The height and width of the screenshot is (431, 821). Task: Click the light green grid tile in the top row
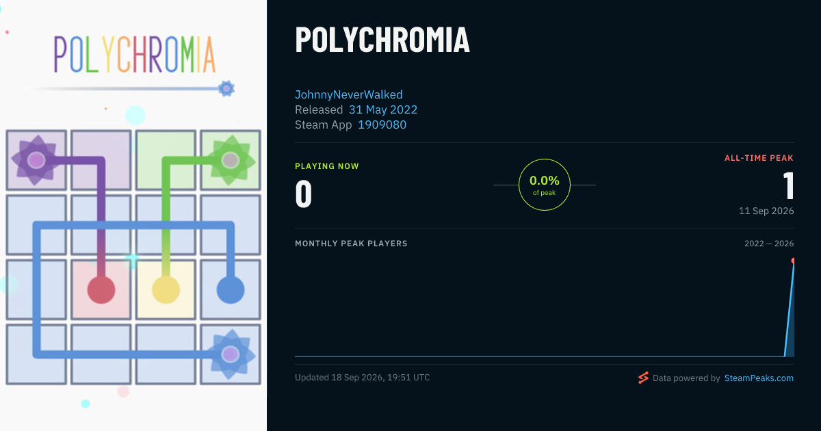(x=166, y=160)
